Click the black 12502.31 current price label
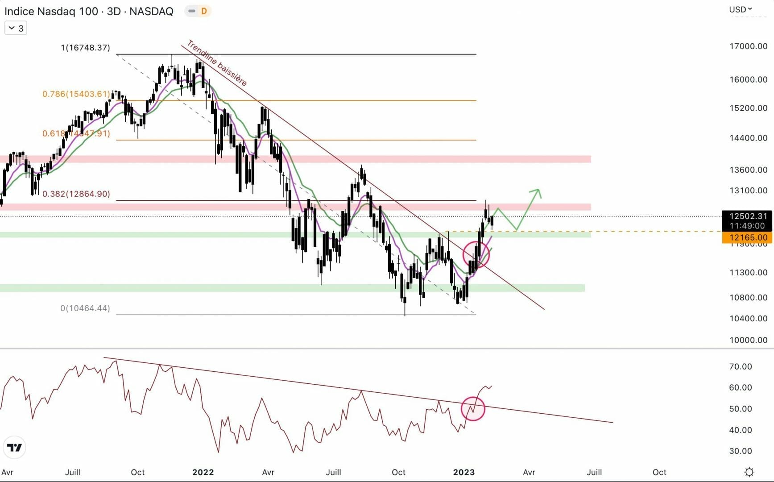 747,216
